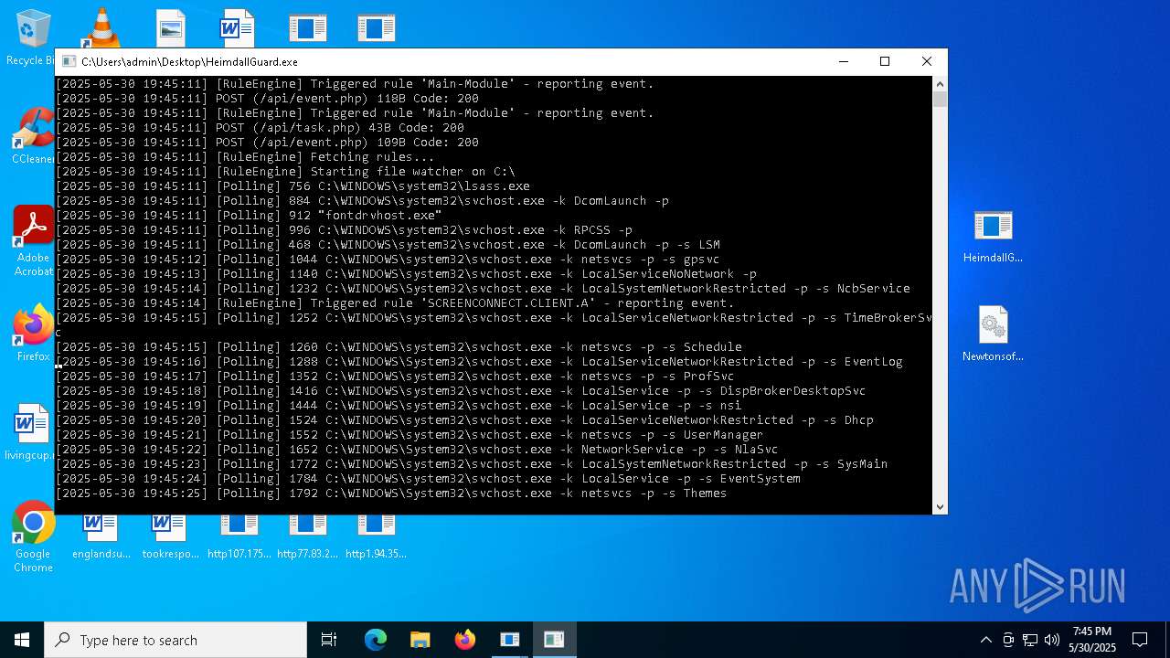
Task: Click the fontdrvhost.exe polling log line
Action: coord(249,216)
